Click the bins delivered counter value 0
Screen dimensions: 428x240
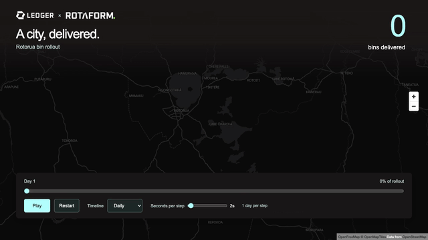pyautogui.click(x=398, y=26)
